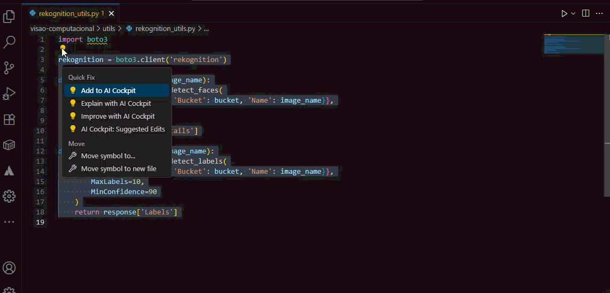Open the Source Control view
Screen dimensions: 610x293
click(9, 68)
